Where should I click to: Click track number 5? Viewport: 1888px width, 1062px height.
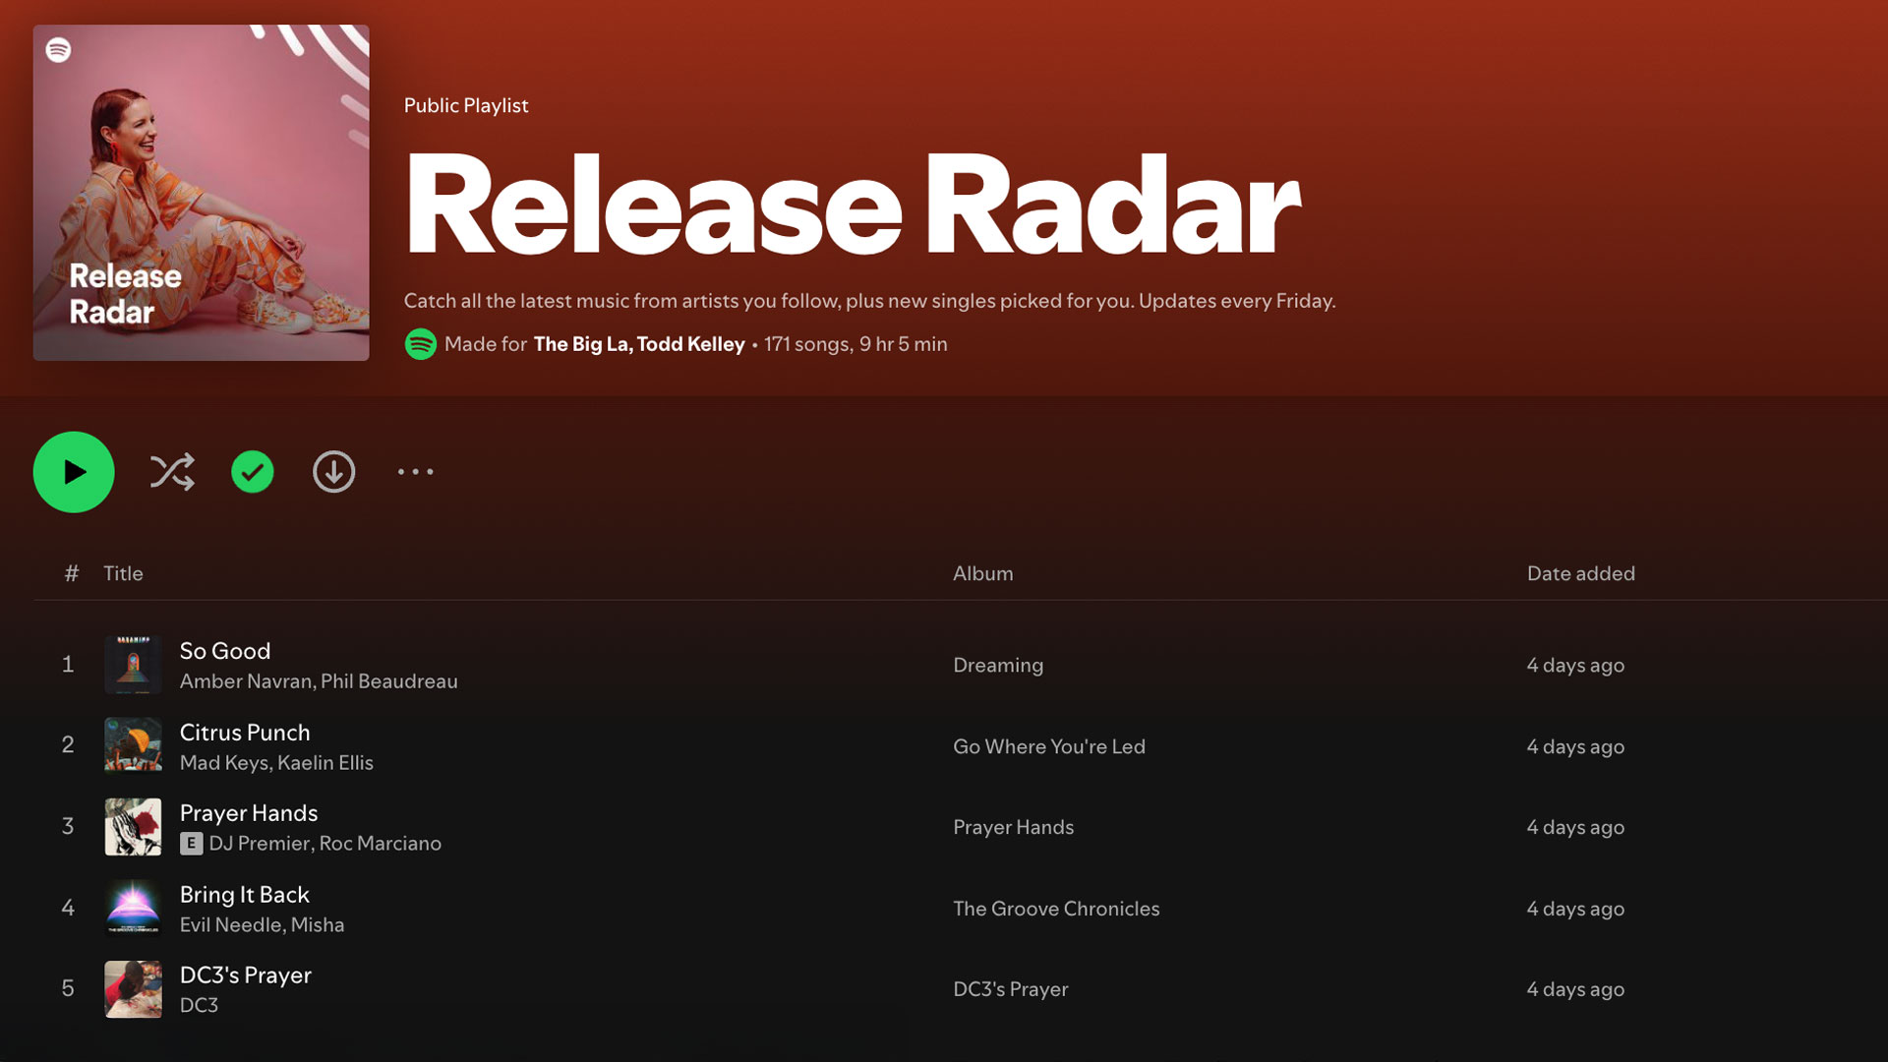click(x=68, y=989)
